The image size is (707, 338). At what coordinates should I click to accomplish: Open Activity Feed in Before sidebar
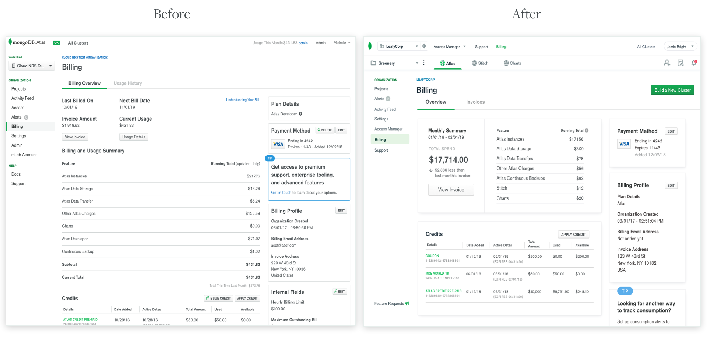[22, 98]
